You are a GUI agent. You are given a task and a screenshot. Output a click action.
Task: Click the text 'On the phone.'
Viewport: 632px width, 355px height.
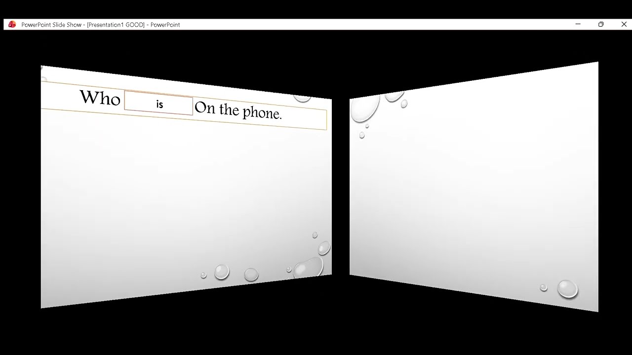coord(238,110)
